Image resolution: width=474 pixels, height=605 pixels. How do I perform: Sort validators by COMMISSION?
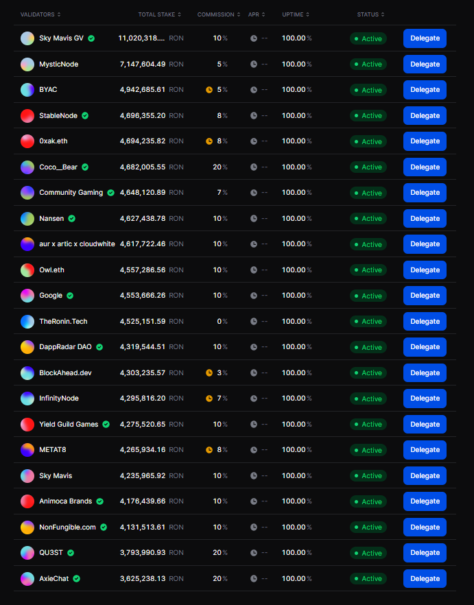click(218, 14)
